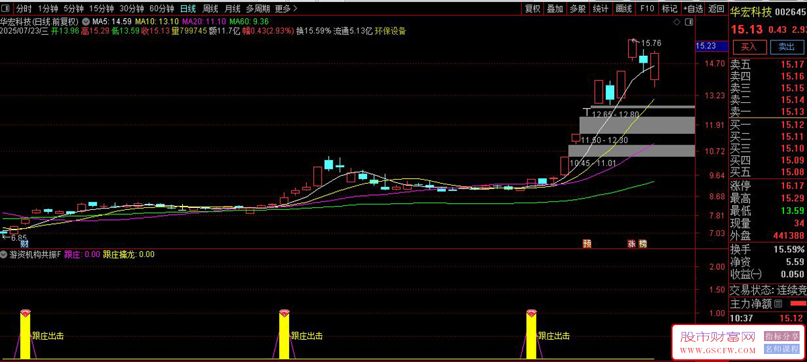Click the 跟庄擒龙: 0.00 indicator value

(128, 255)
